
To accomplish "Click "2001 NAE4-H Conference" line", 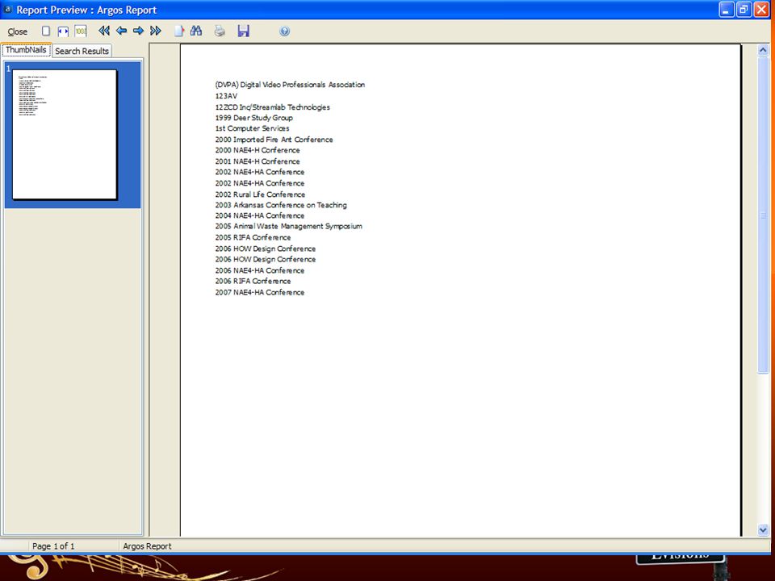I will coord(257,161).
